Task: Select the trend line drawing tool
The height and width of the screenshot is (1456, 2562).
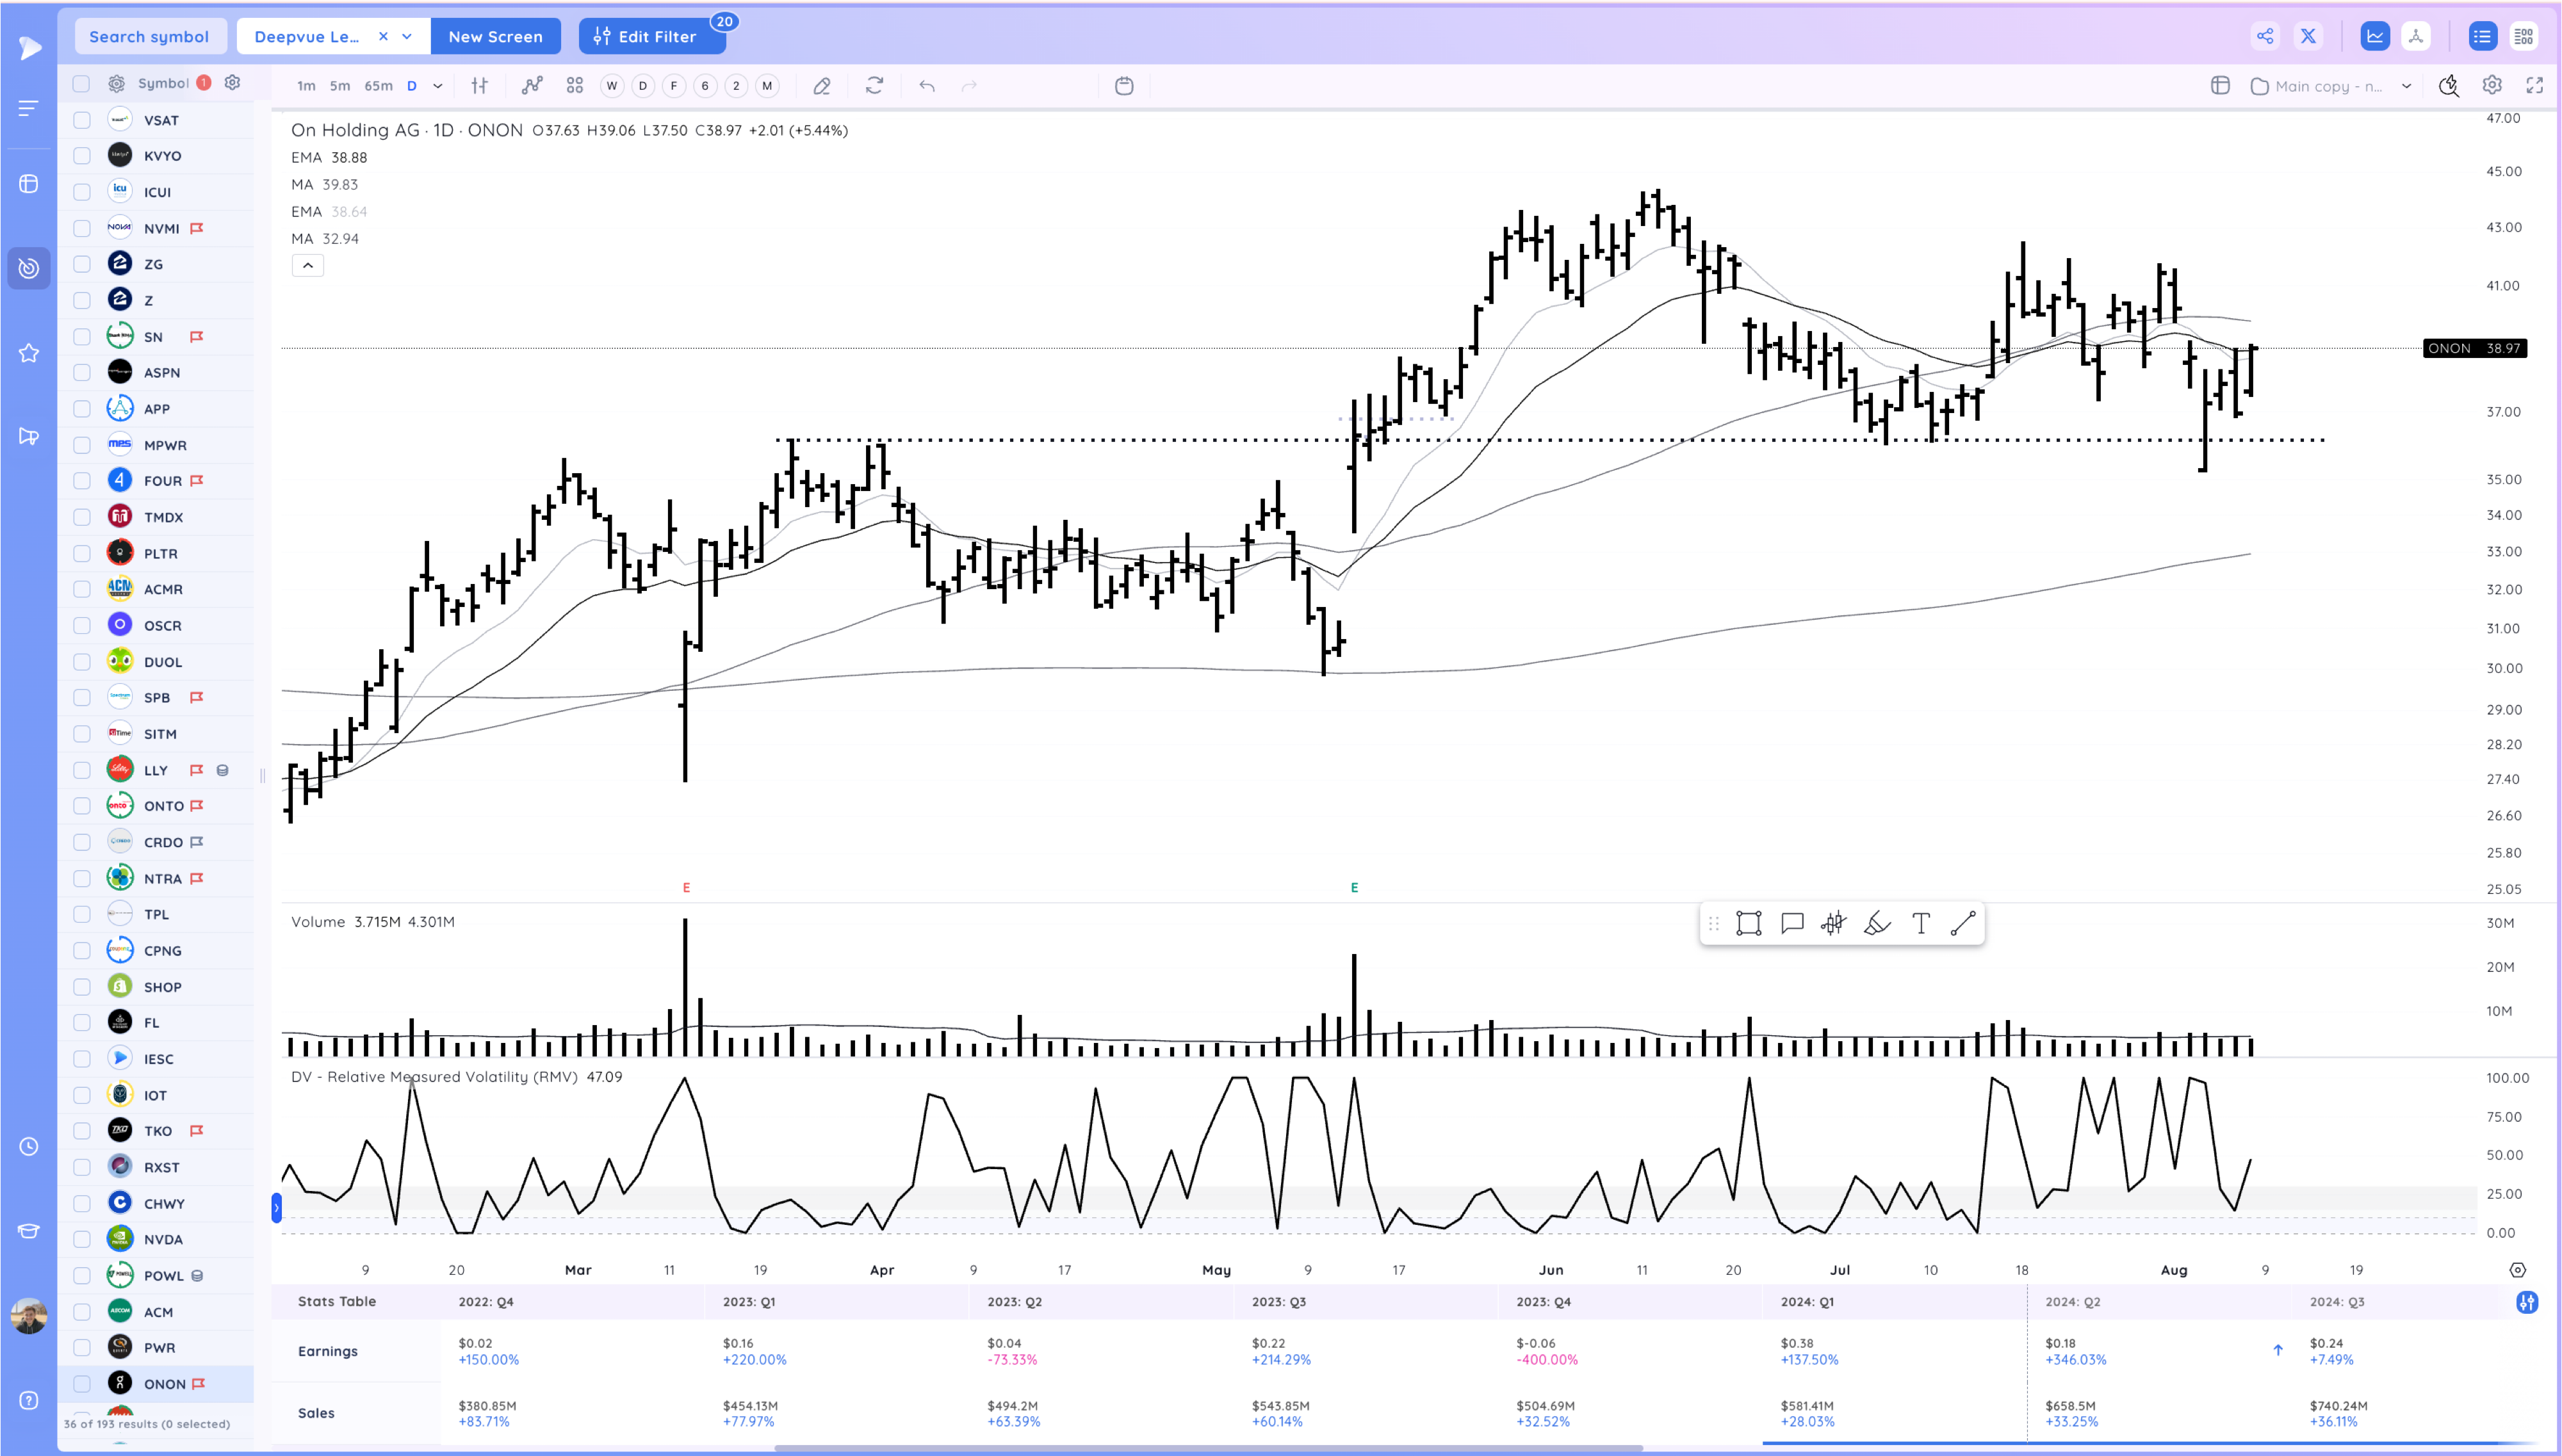Action: coord(1963,923)
